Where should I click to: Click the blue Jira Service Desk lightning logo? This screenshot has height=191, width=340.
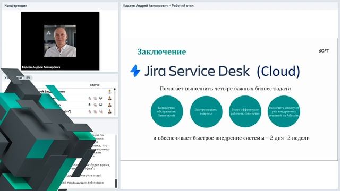(x=135, y=71)
